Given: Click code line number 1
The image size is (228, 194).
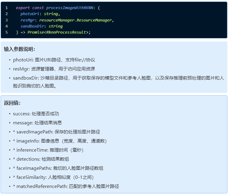Looking at the screenshot, I should click(x=7, y=8).
